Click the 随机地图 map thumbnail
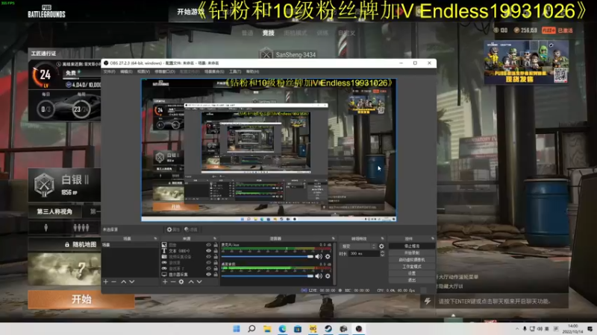Viewport: 597px width, 335px height. (64, 269)
